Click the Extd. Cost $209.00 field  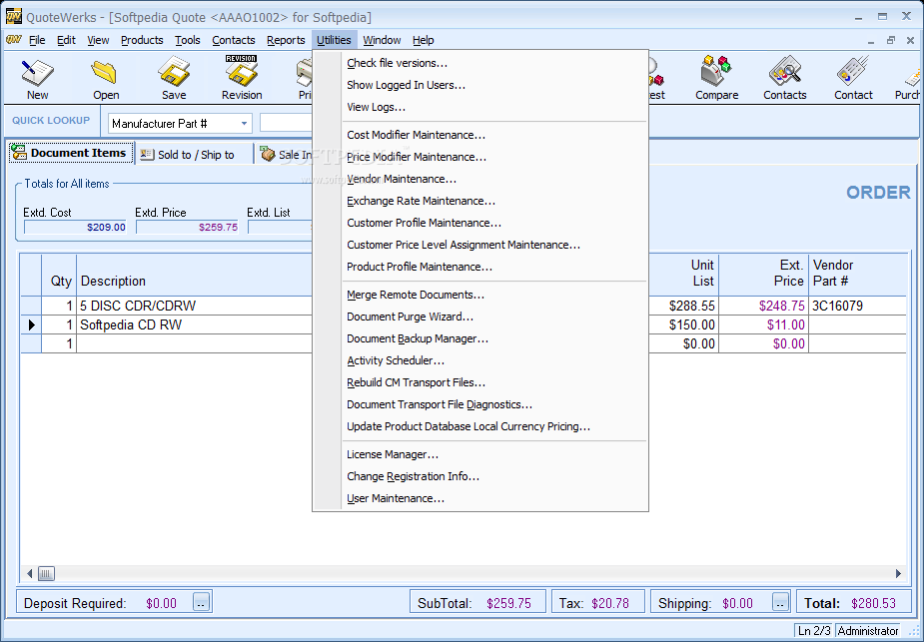[x=75, y=227]
